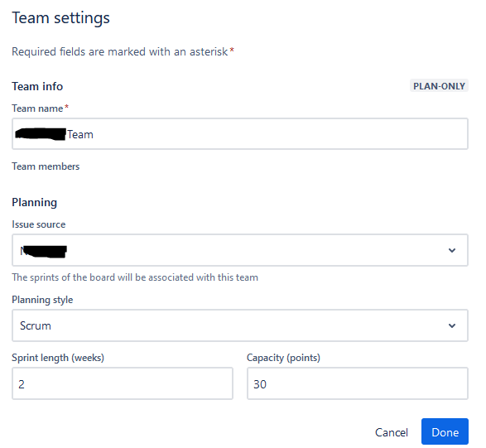This screenshot has height=448, width=486.
Task: Select the Team members label
Action: point(46,166)
